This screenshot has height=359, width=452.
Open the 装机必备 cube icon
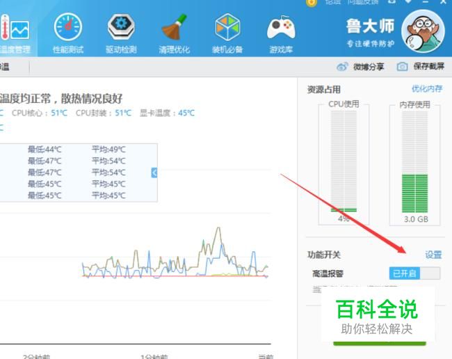point(227,27)
